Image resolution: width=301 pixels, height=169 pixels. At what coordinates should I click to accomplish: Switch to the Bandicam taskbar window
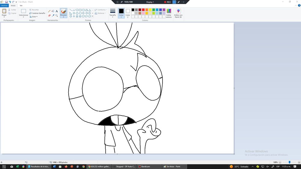pyautogui.click(x=150, y=167)
